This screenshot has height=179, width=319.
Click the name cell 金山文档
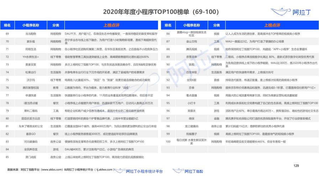coord(192,42)
